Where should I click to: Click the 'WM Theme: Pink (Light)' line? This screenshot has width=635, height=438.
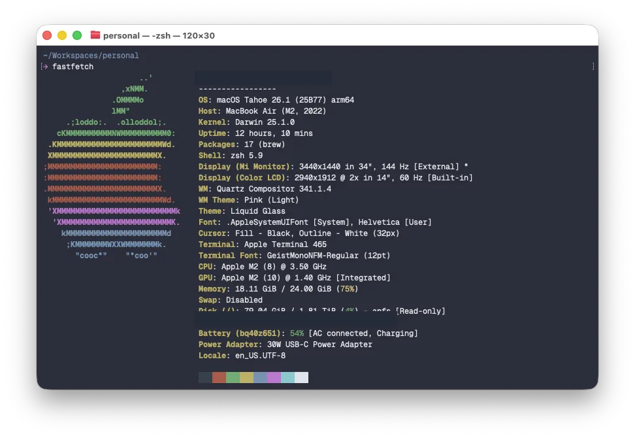(248, 200)
